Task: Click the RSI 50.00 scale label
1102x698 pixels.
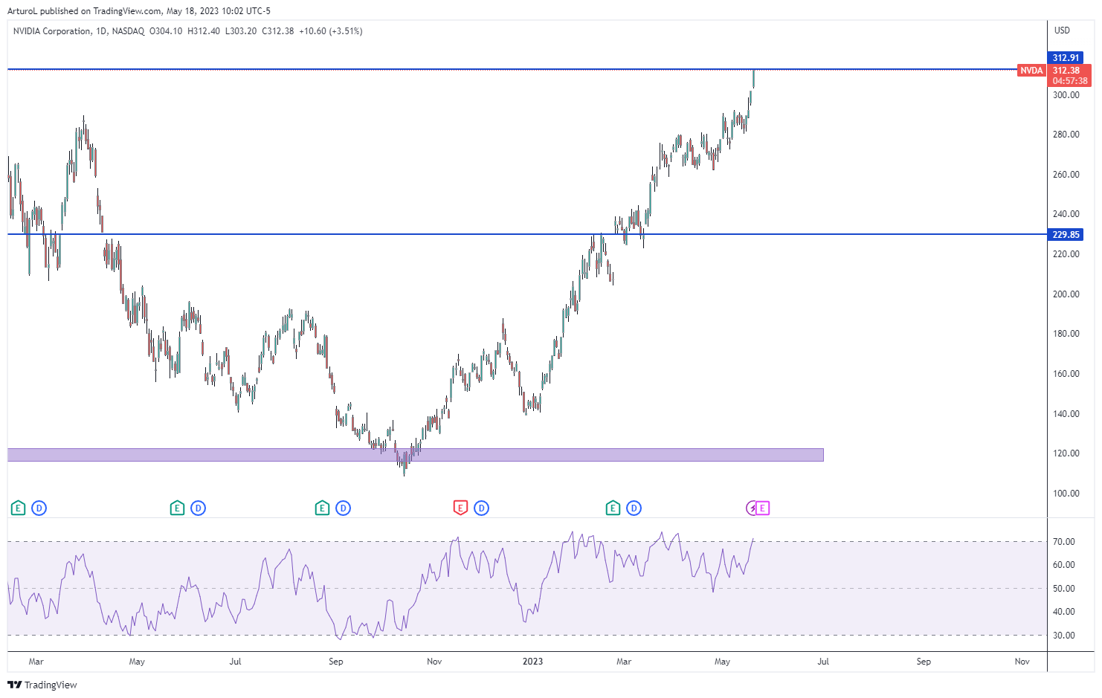Action: (x=1063, y=589)
